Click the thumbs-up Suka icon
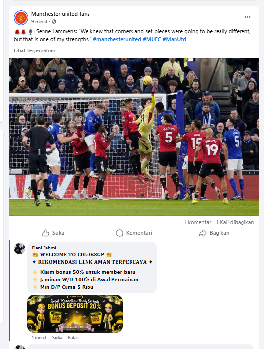 tap(45, 233)
